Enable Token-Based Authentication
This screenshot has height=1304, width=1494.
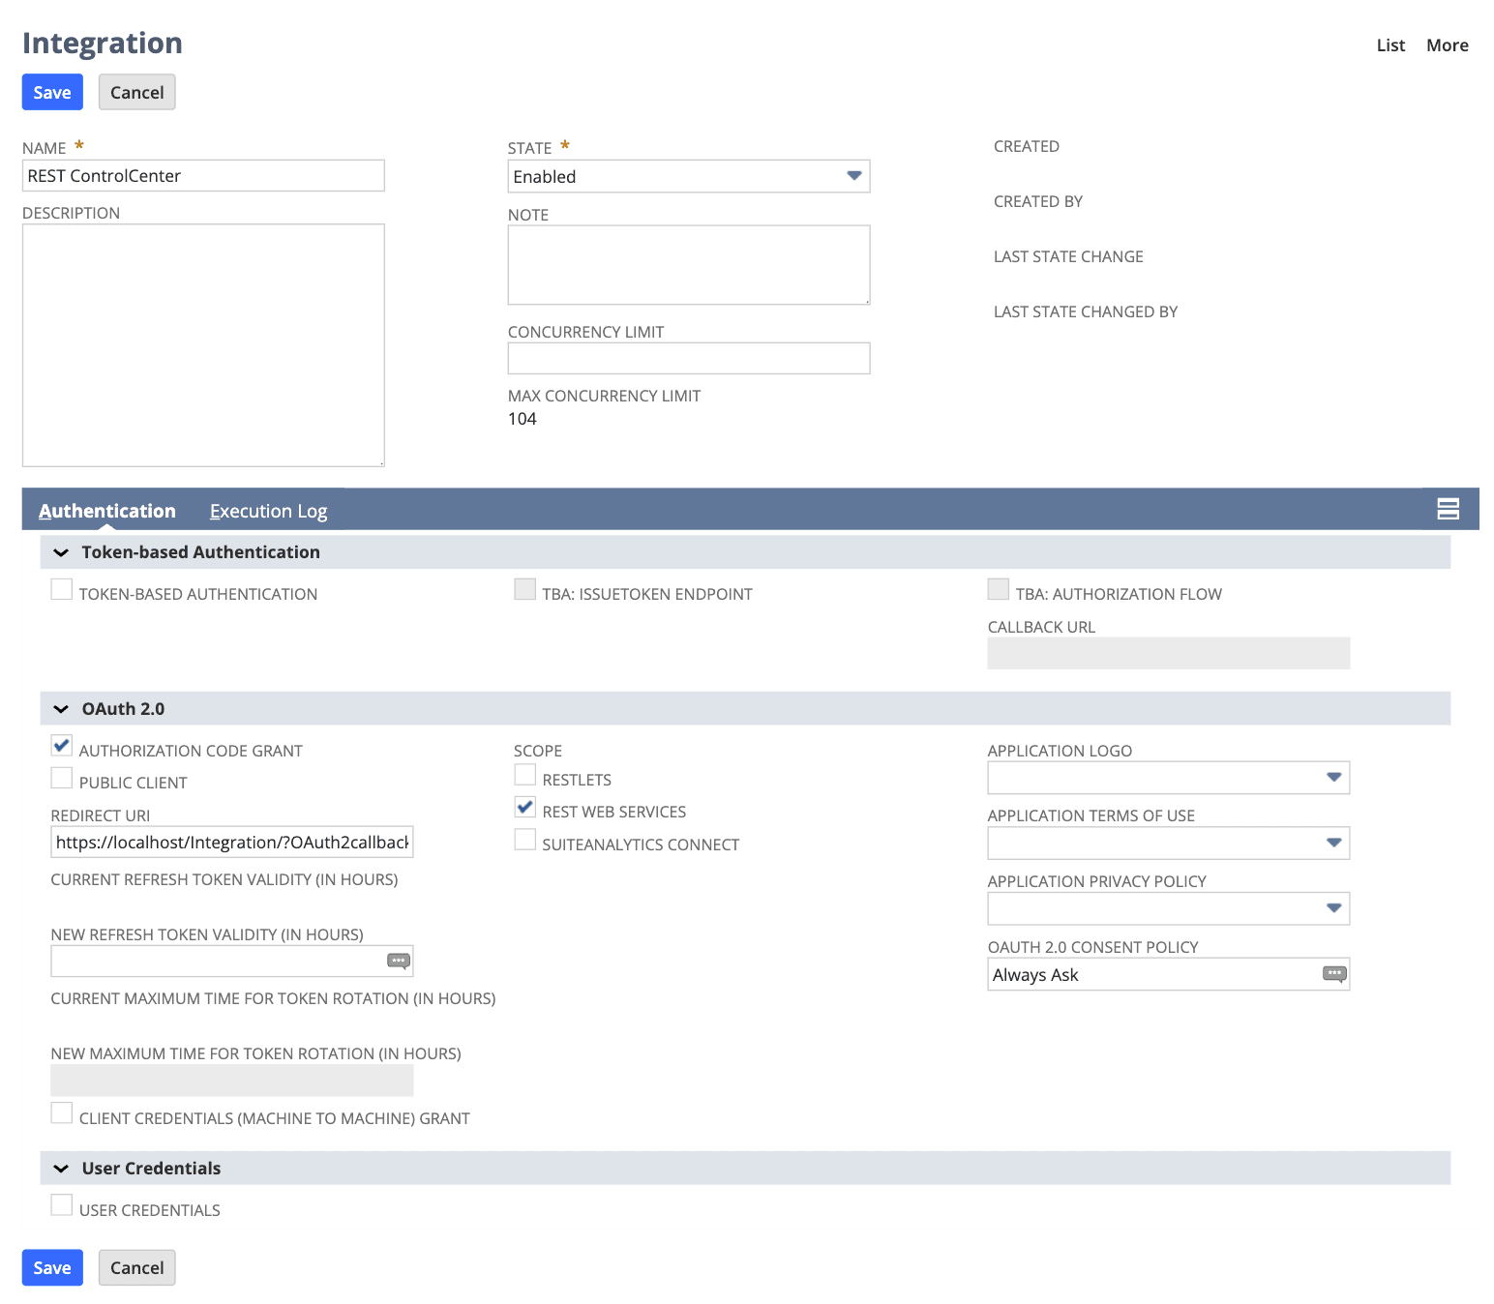coord(61,588)
